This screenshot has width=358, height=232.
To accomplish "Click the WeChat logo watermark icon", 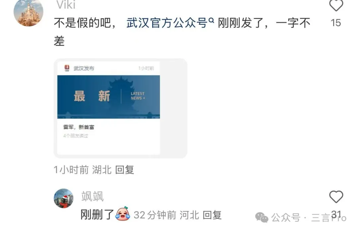I will (x=262, y=217).
